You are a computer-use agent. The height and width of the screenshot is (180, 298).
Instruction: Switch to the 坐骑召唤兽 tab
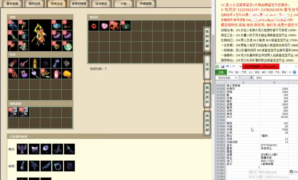point(79,3)
